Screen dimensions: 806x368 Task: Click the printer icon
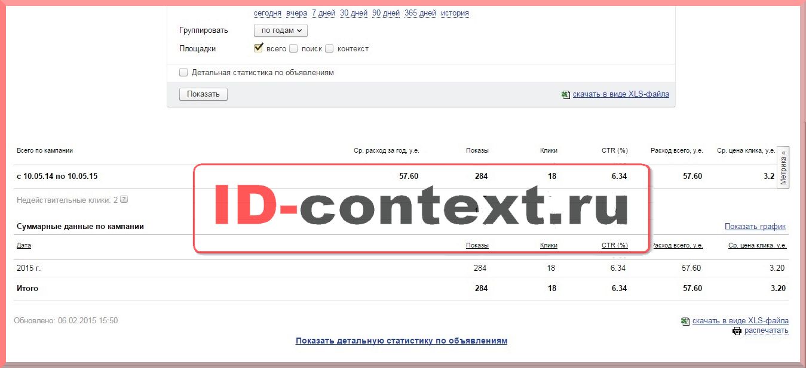[737, 331]
